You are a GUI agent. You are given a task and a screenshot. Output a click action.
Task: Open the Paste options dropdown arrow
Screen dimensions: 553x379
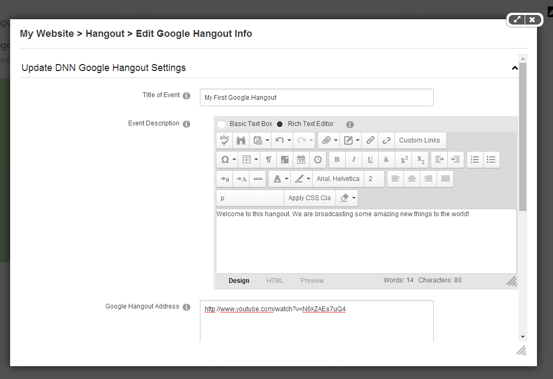tap(267, 140)
